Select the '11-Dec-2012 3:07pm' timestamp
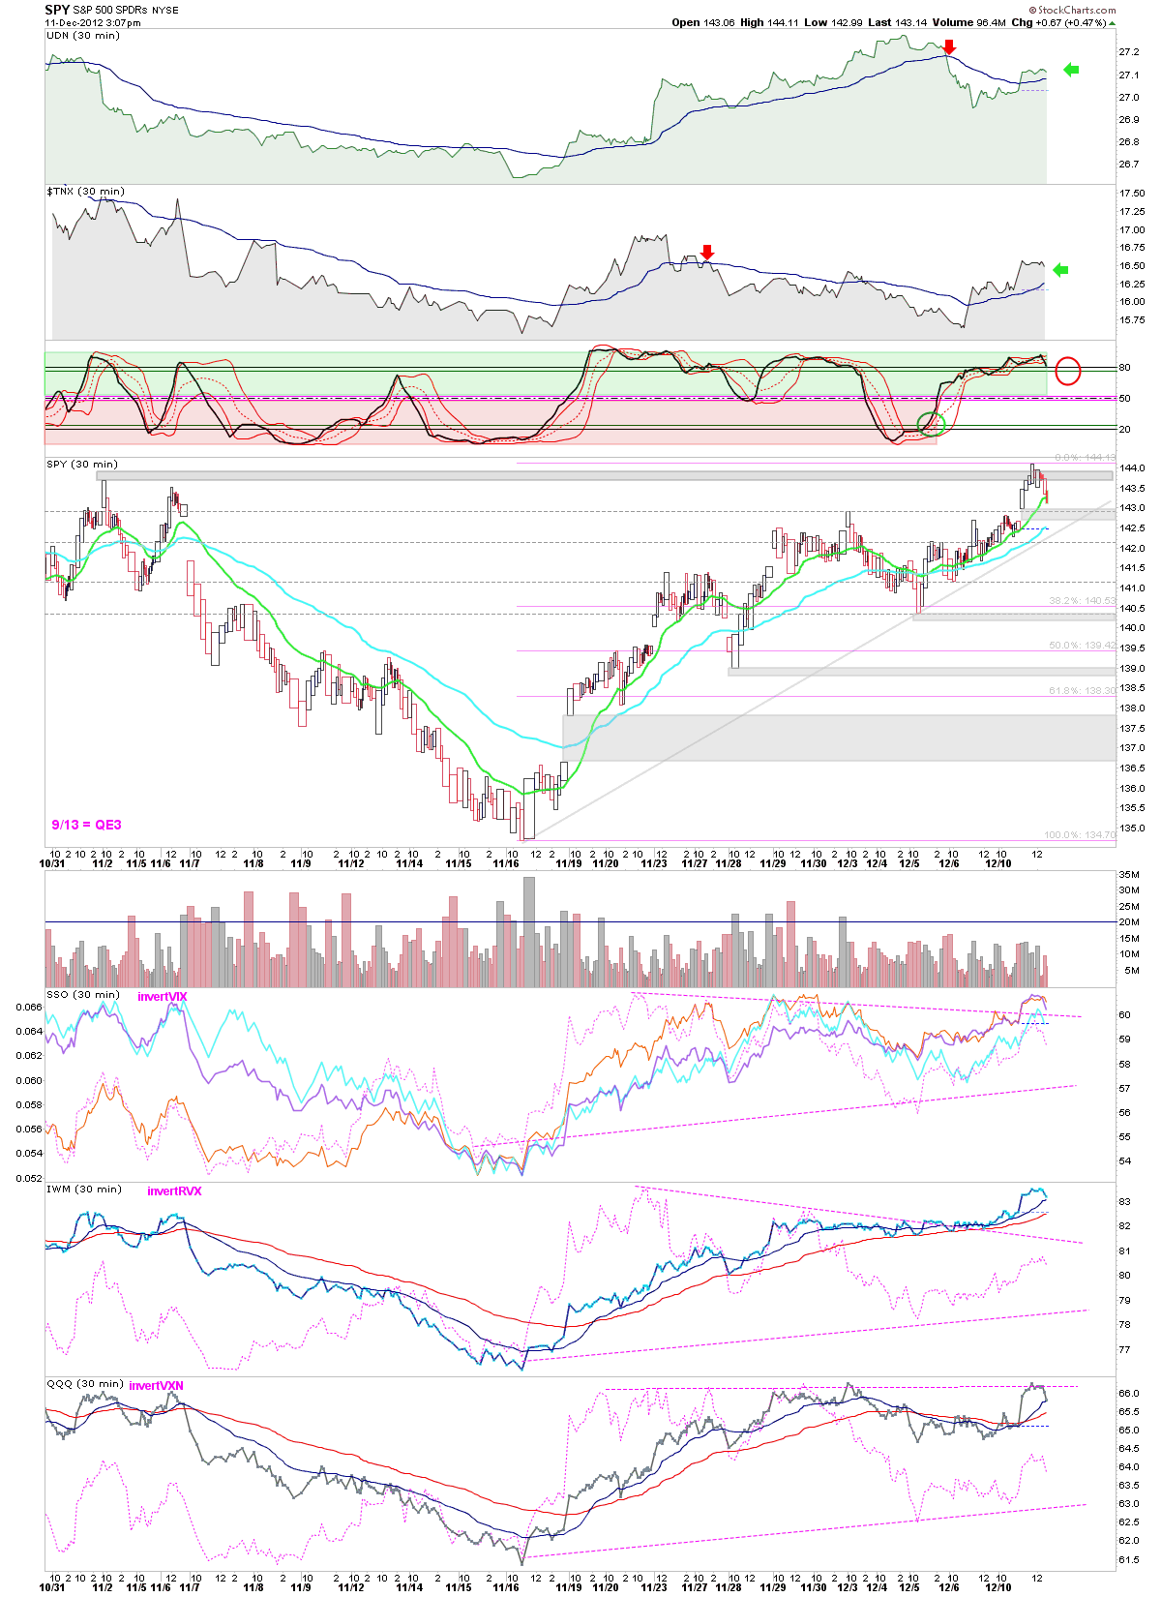1161x1597 pixels. (x=93, y=22)
